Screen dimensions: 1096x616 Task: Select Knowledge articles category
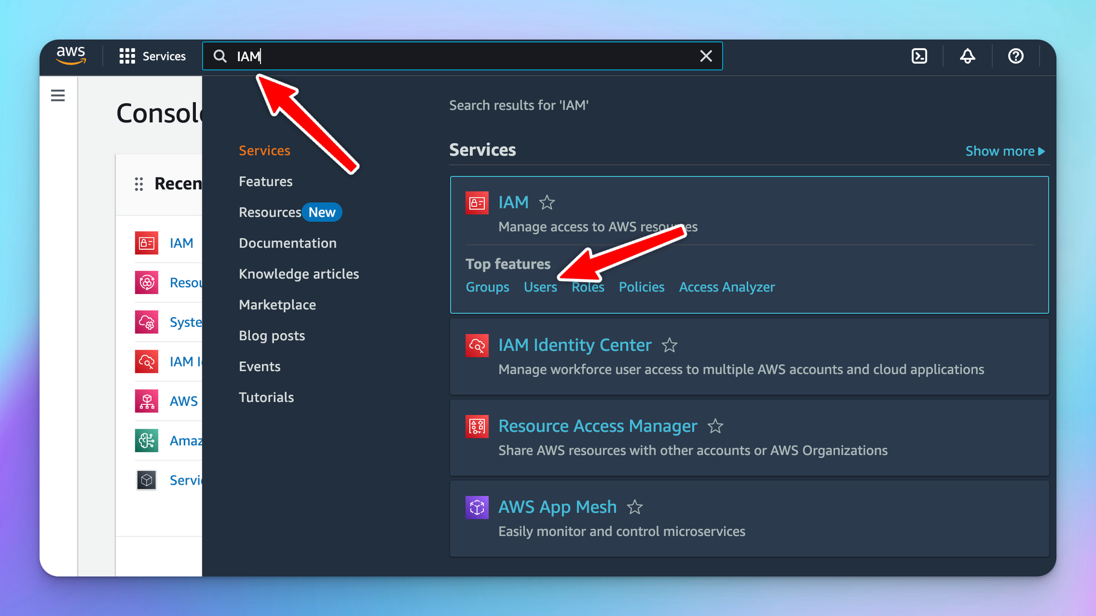click(299, 274)
